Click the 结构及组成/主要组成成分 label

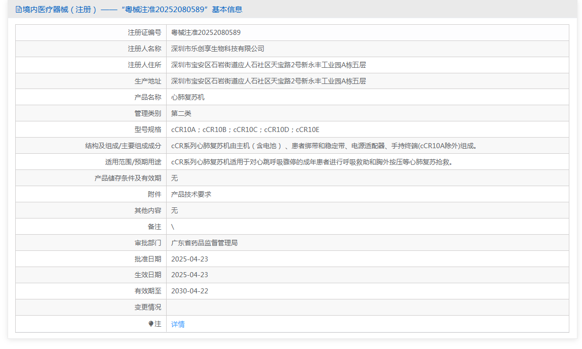123,146
